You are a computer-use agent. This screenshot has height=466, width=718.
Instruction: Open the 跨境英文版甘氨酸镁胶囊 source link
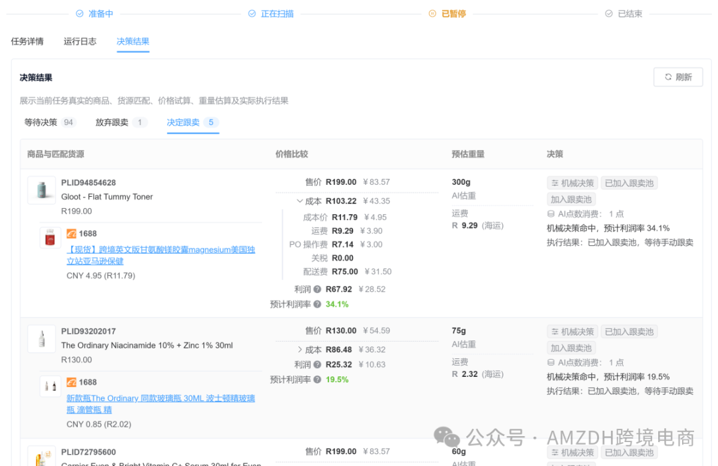click(x=161, y=255)
